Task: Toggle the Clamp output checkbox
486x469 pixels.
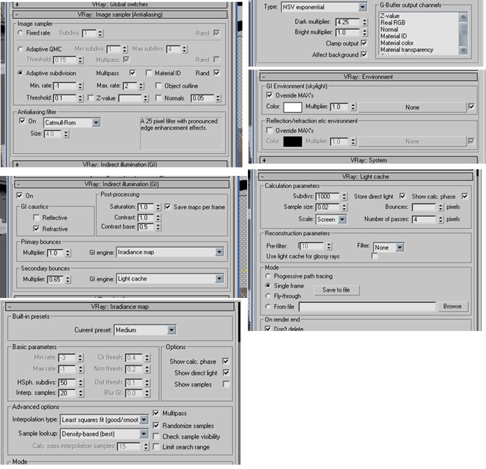Action: point(364,43)
